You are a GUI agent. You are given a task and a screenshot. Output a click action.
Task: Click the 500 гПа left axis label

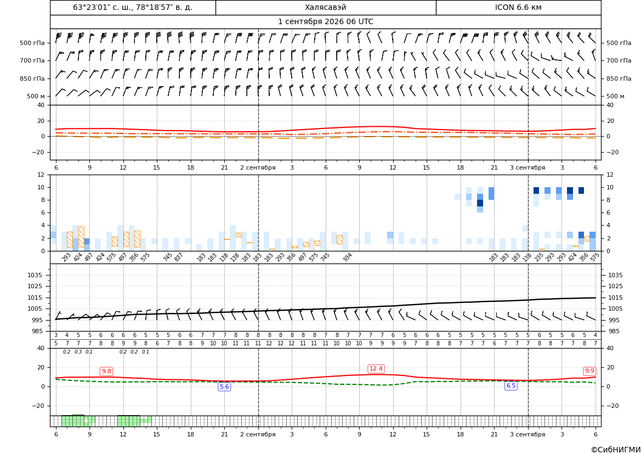click(x=32, y=43)
